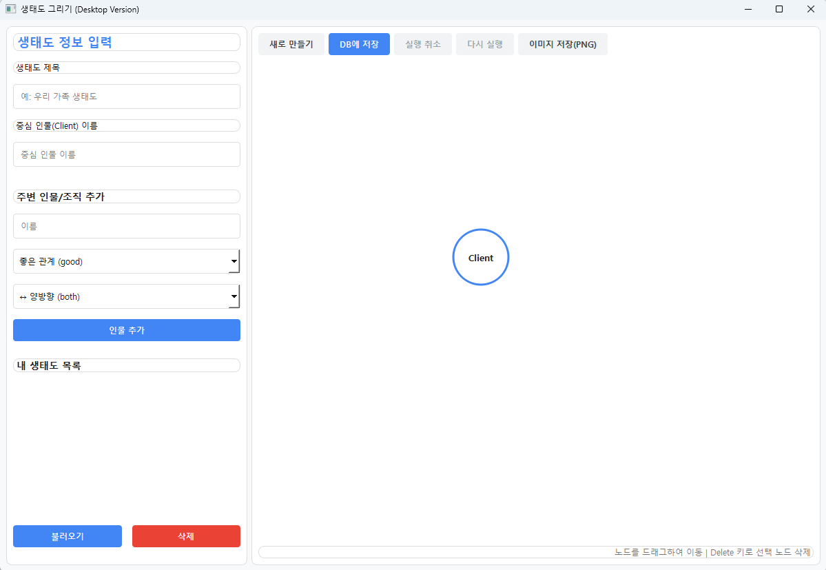Click the 내 생태도 목록 section header

(126, 365)
